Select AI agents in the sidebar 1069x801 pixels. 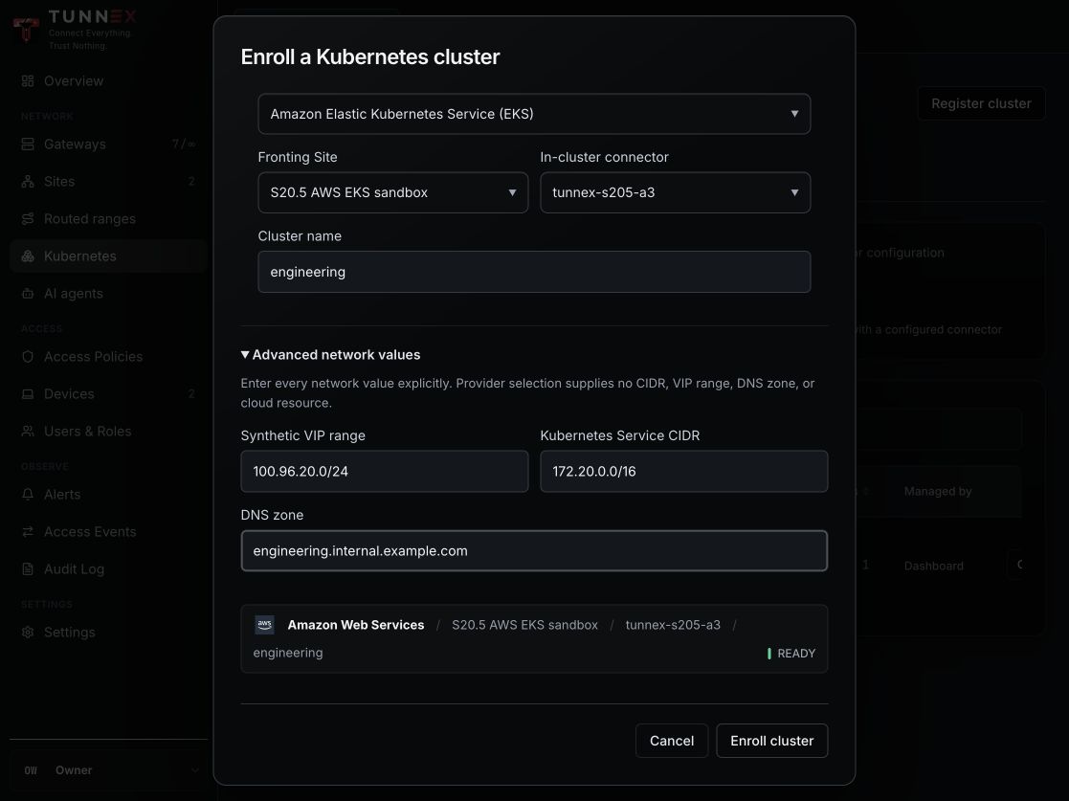point(108,294)
